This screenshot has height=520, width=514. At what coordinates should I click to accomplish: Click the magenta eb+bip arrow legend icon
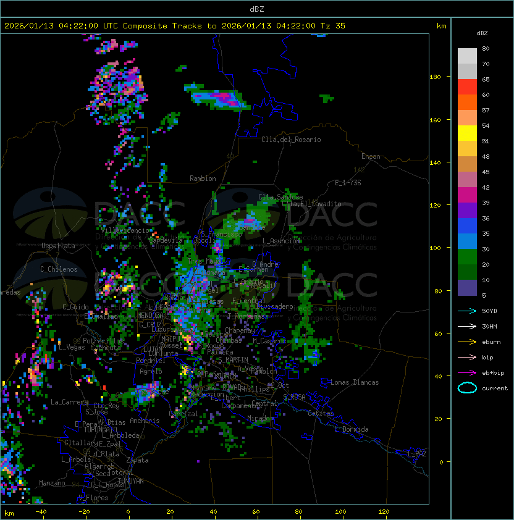coord(467,373)
